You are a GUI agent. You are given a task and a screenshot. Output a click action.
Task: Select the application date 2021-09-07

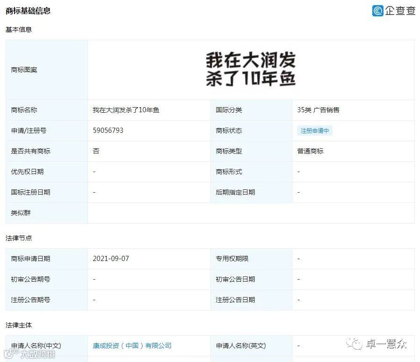tap(111, 259)
